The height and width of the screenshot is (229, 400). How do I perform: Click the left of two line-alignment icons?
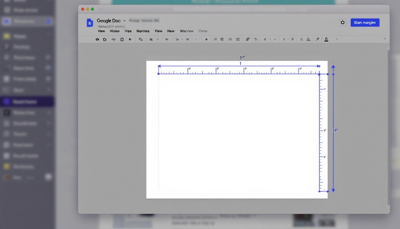click(230, 39)
